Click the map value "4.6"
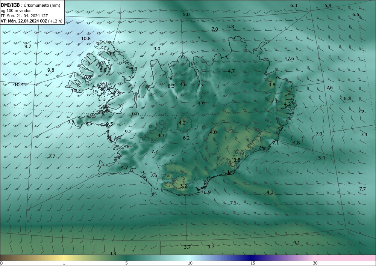 tap(183, 85)
